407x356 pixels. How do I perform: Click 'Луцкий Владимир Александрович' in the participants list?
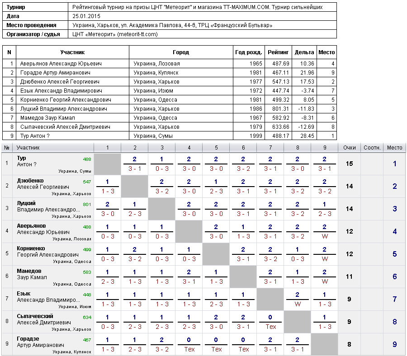point(64,109)
